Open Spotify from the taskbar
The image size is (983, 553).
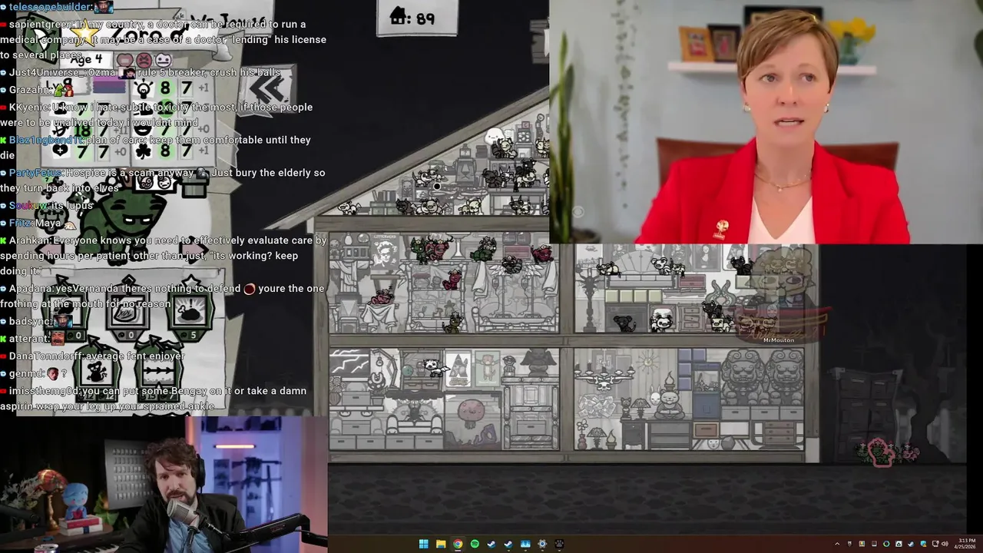pyautogui.click(x=475, y=544)
